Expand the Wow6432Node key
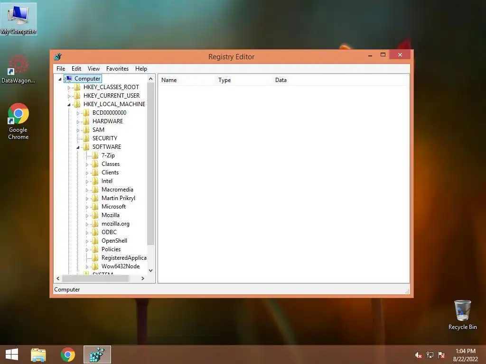This screenshot has height=364, width=486. 87,267
